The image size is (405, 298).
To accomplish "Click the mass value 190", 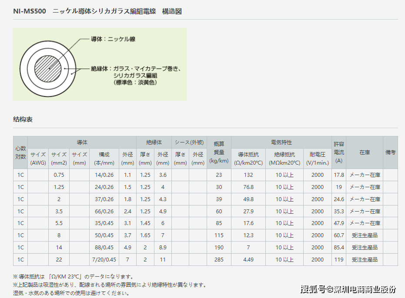I will (x=219, y=248).
